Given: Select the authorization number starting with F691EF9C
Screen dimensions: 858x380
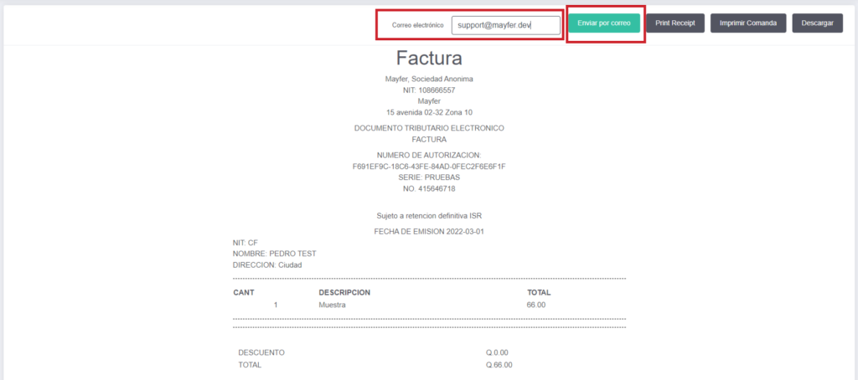Looking at the screenshot, I should click(x=429, y=167).
